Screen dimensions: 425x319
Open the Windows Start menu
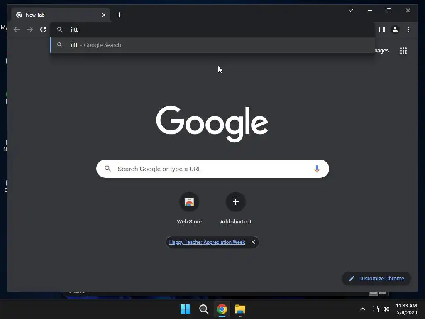tap(186, 309)
